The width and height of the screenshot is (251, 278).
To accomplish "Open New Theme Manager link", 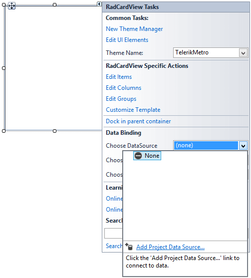I will pyautogui.click(x=134, y=29).
